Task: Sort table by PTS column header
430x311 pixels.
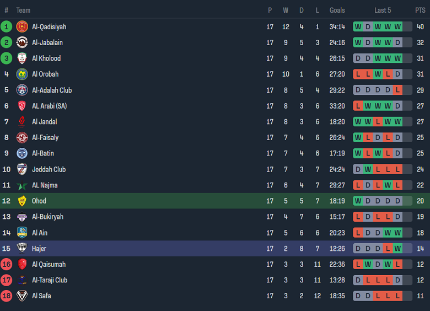Action: 420,10
